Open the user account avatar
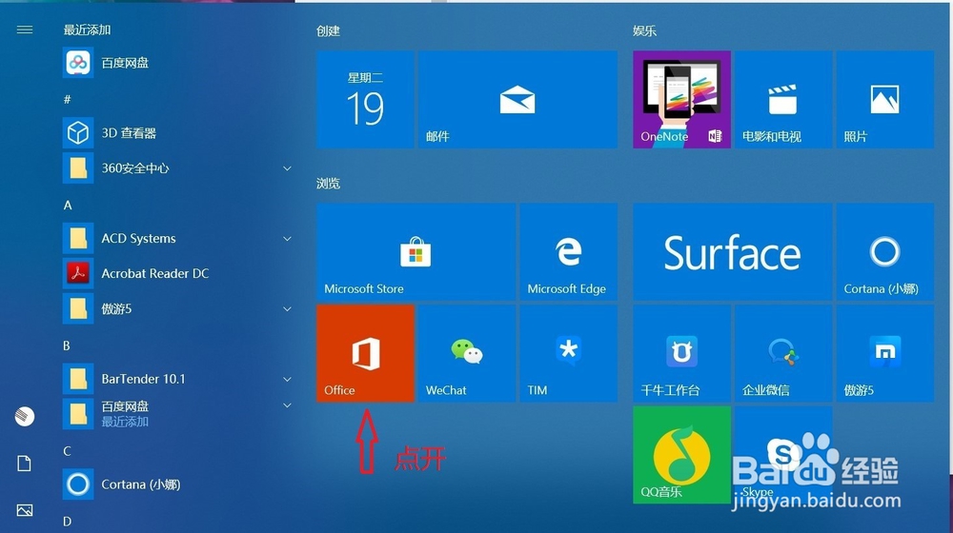Viewport: 953px width, 533px height. [25, 417]
